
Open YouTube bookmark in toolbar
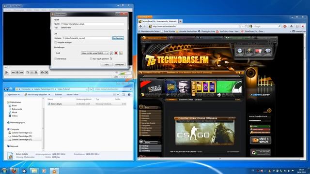pyautogui.click(x=228, y=31)
